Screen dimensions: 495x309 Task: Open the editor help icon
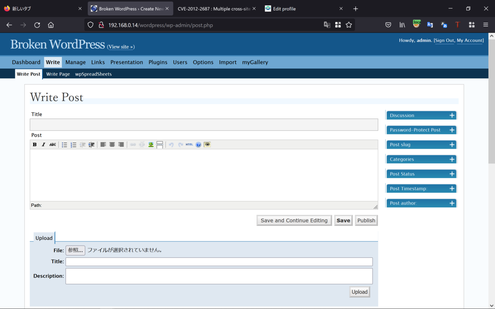coord(198,145)
